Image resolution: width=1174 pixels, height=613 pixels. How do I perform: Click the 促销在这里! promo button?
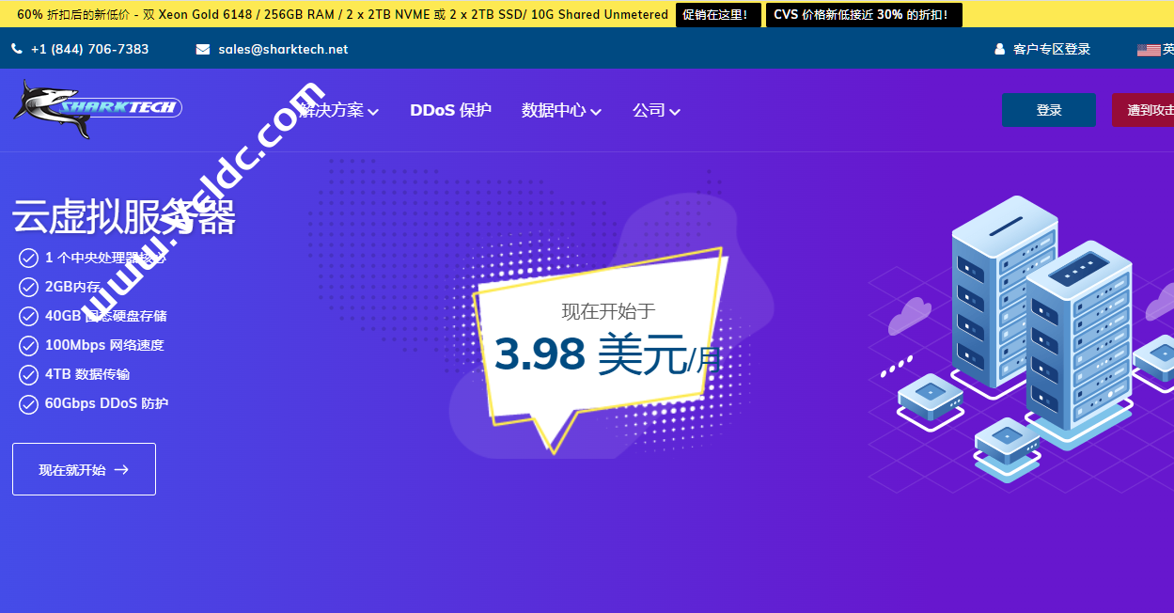(x=718, y=14)
